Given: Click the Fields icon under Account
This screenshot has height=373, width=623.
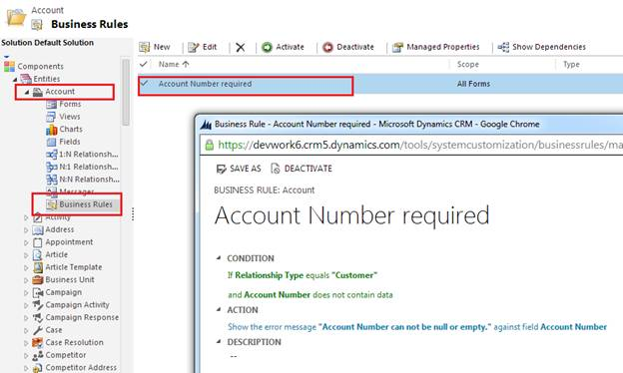Looking at the screenshot, I should pos(51,142).
